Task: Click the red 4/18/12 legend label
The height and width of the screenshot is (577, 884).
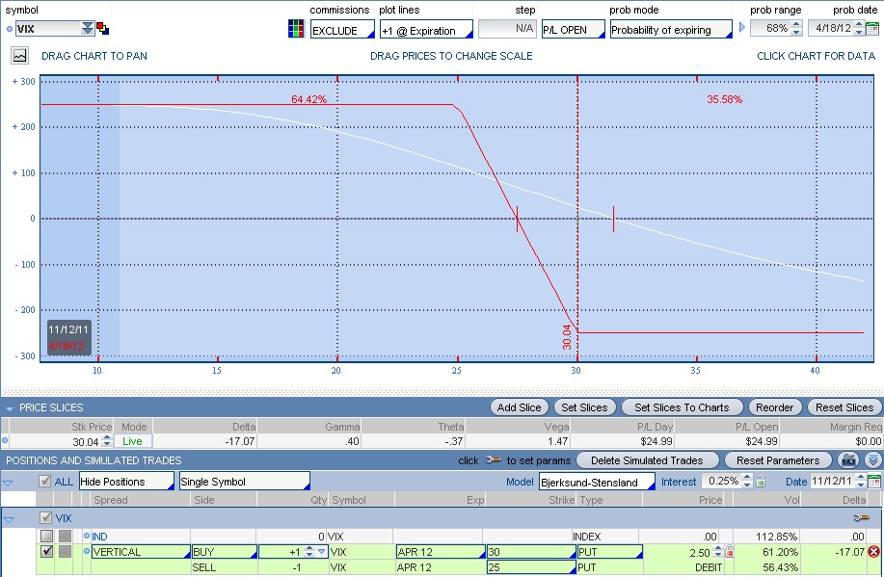Action: pyautogui.click(x=66, y=346)
